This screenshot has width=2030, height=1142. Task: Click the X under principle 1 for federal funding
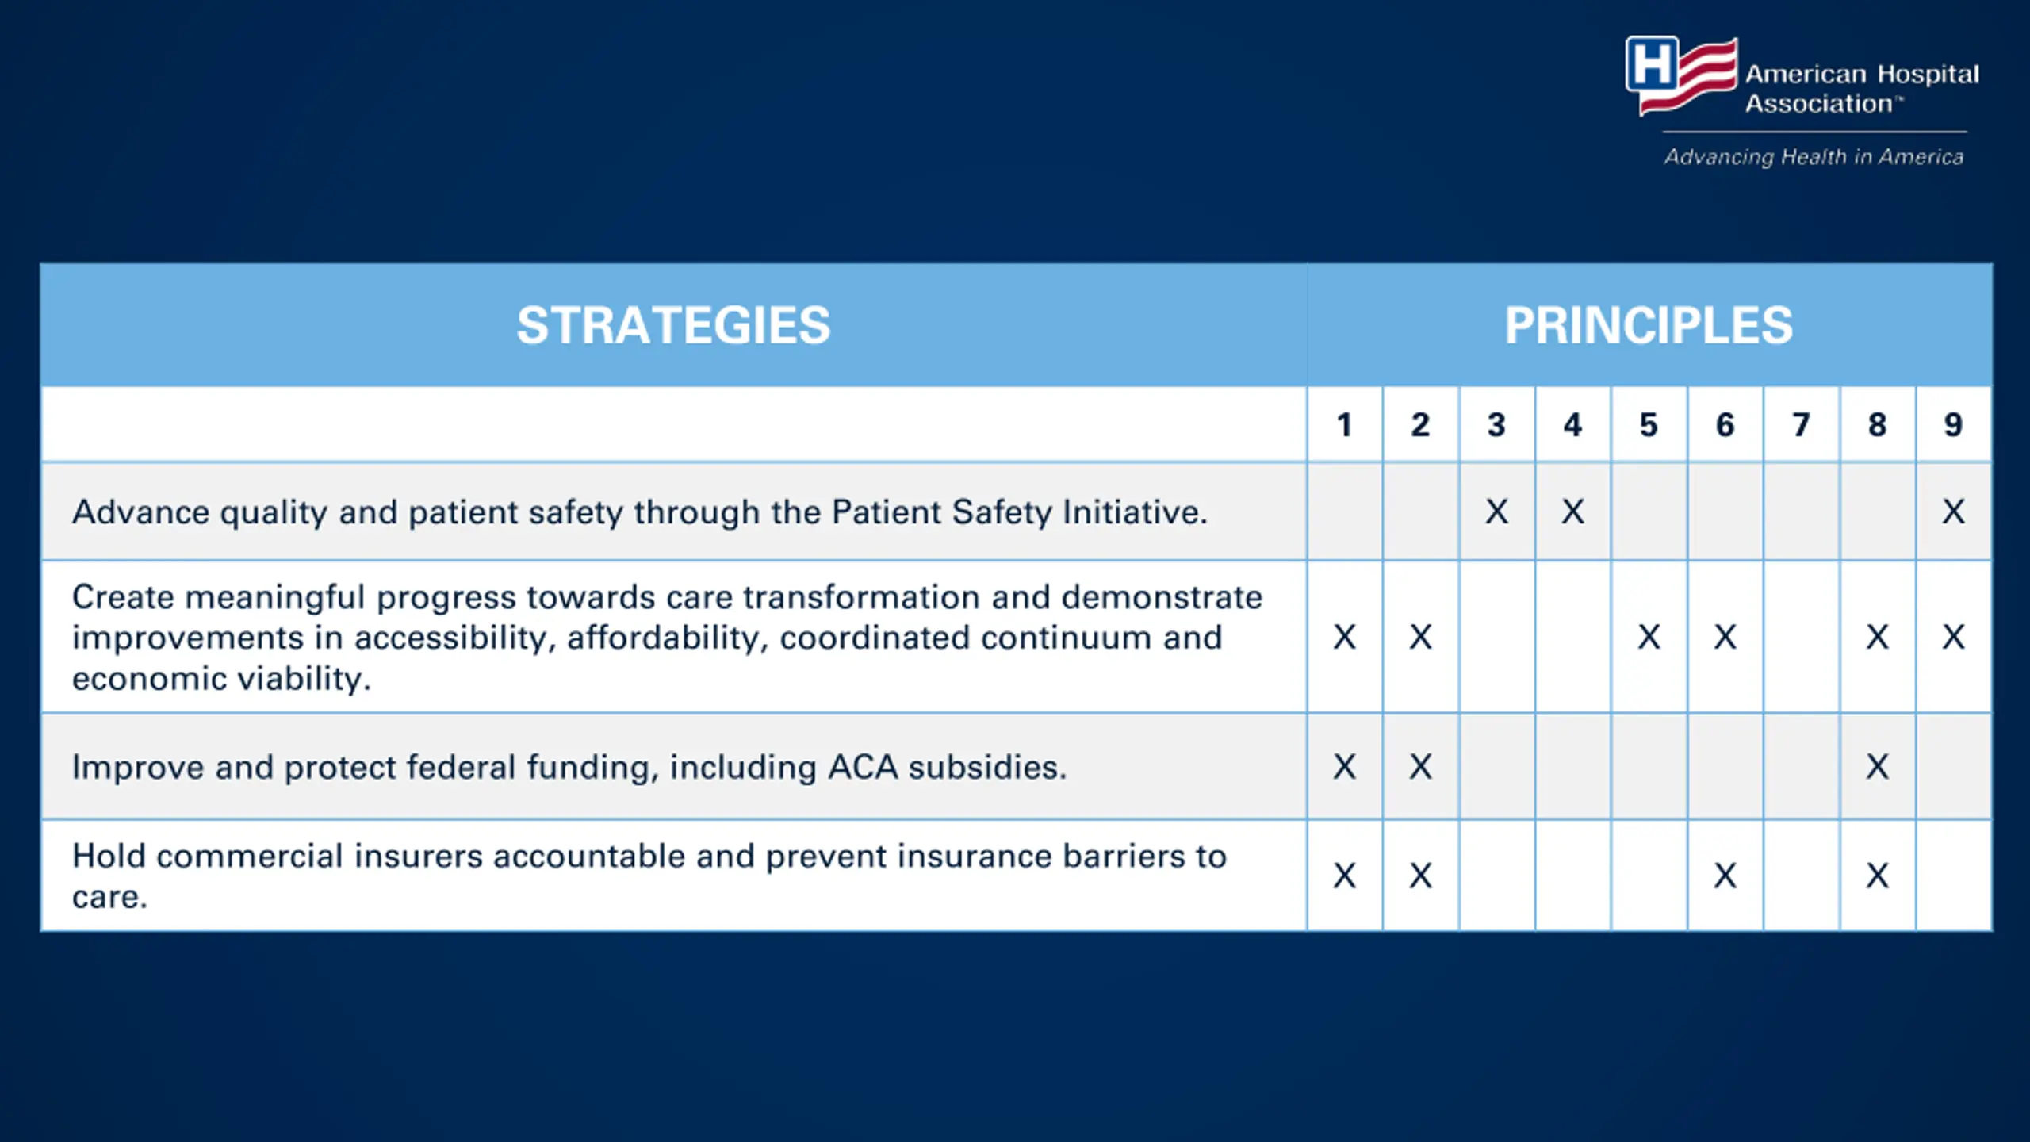click(1344, 767)
